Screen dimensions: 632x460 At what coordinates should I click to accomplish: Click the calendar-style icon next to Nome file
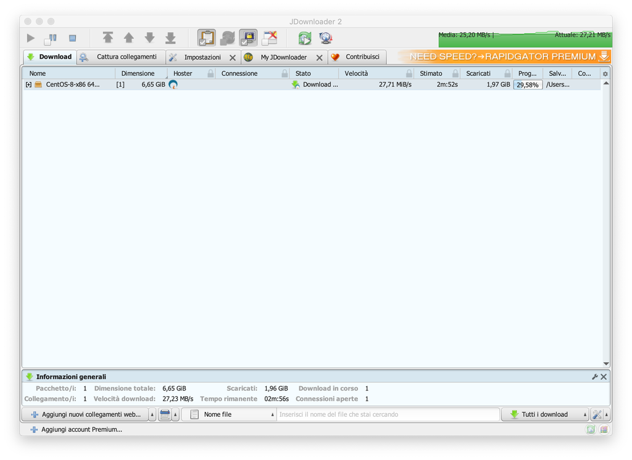tap(165, 414)
